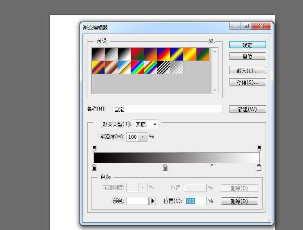Minimize the 渐变编辑器 dialog
Screen dimensions: 303x230
pos(235,26)
